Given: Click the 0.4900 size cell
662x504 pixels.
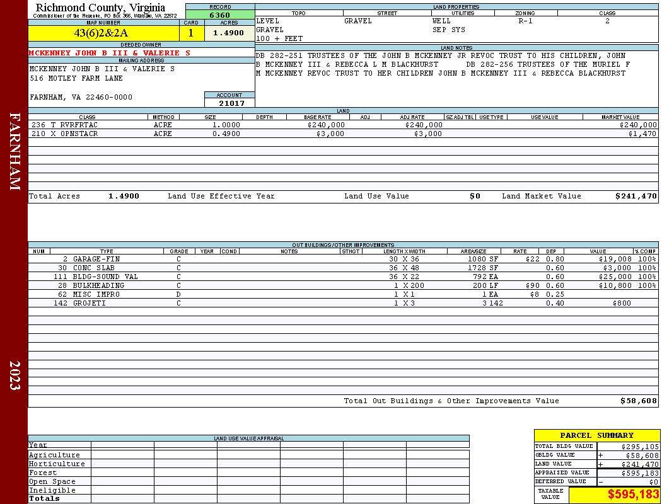Looking at the screenshot, I should click(x=226, y=134).
